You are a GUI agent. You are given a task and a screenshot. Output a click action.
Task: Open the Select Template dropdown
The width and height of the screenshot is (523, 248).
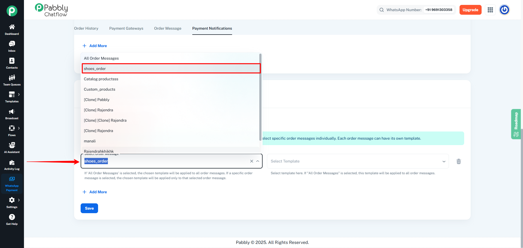click(x=358, y=161)
